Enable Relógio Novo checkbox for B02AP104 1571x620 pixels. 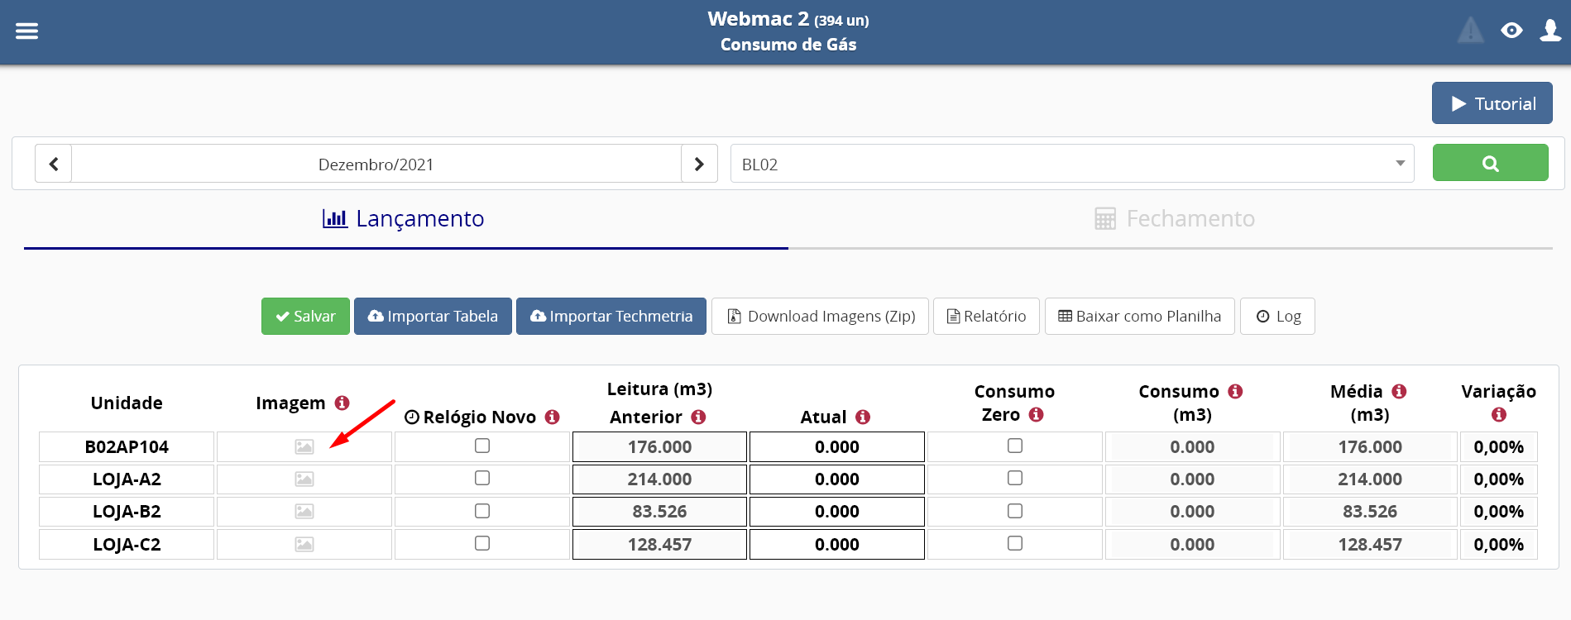coord(482,446)
